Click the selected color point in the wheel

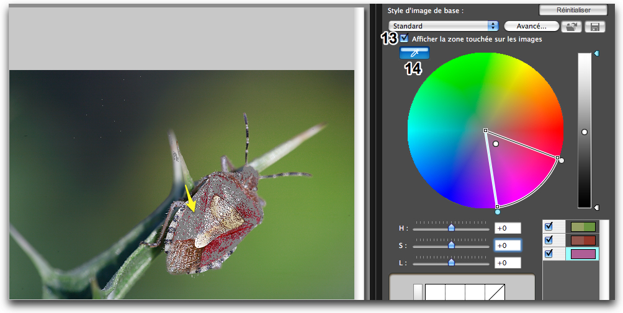coord(495,144)
